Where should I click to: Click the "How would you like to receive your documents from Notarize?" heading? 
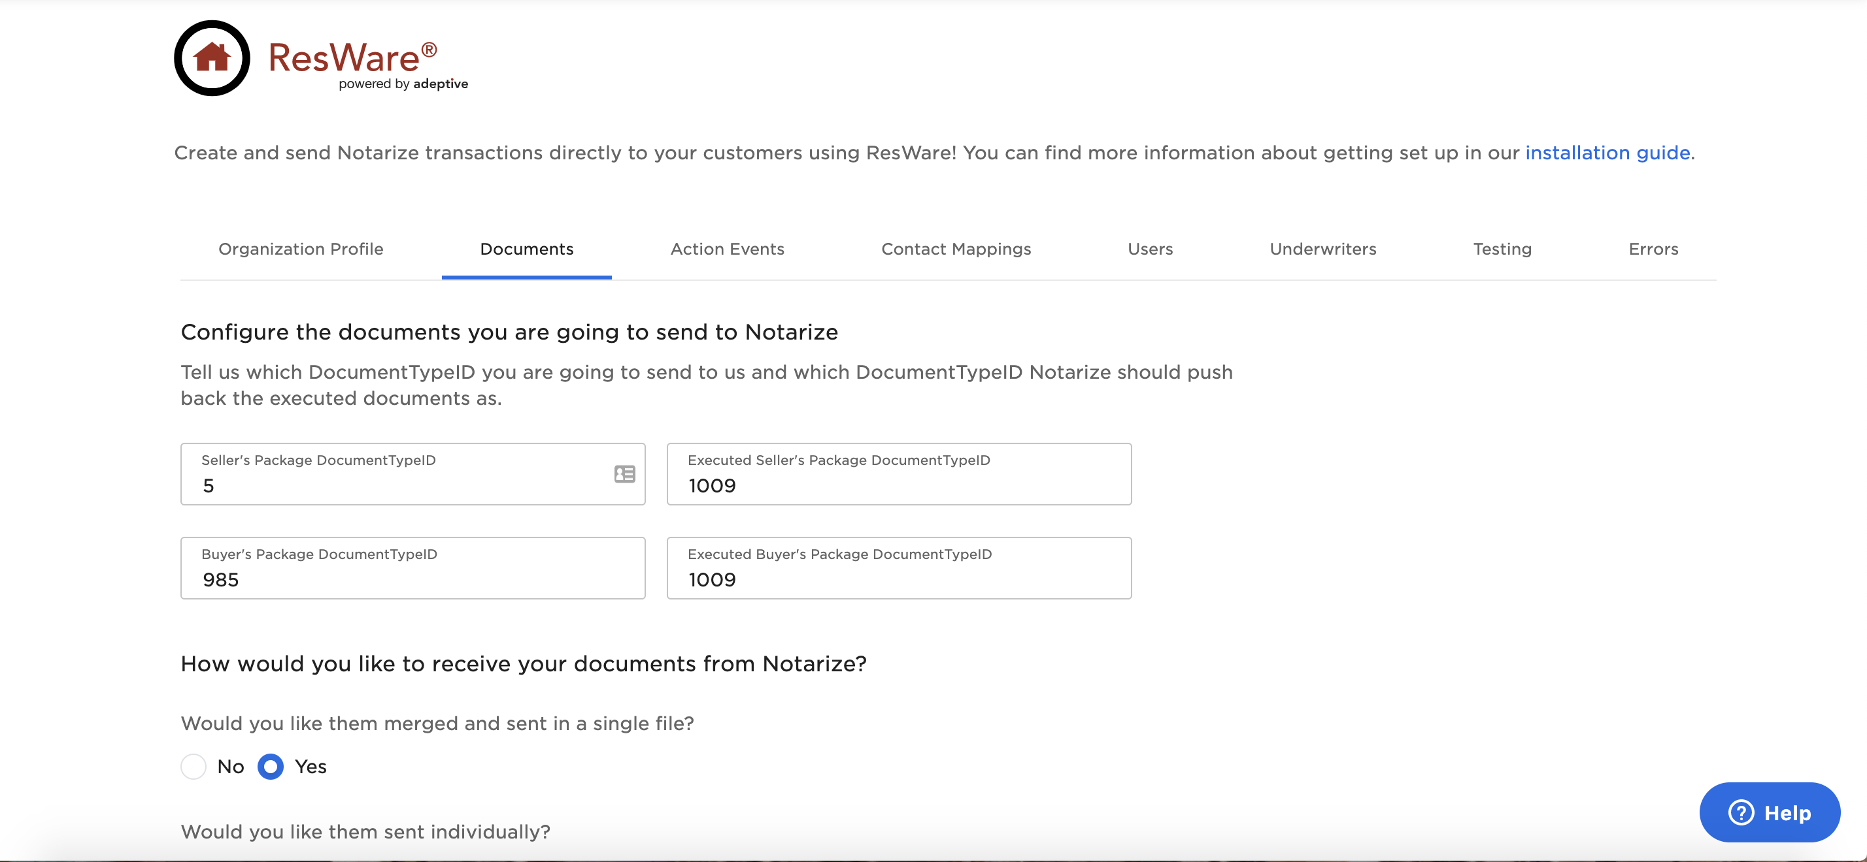coord(523,663)
